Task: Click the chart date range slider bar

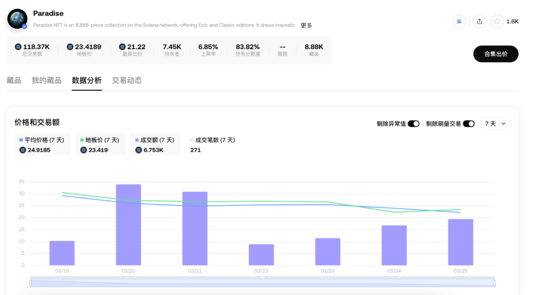Action: click(262, 283)
